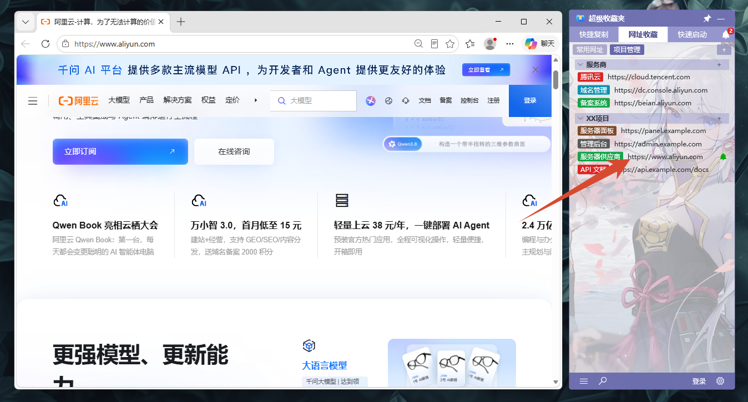
Task: Add an item to the 服务商 group
Action: [x=719, y=65]
